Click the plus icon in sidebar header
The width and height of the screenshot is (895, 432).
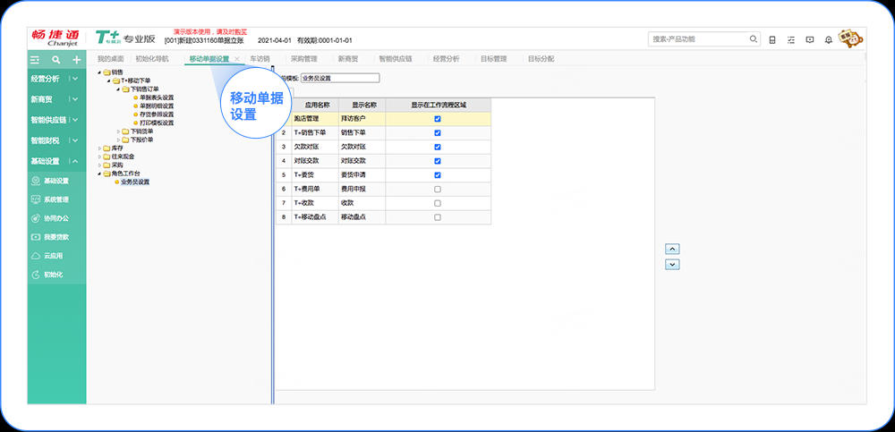point(76,59)
